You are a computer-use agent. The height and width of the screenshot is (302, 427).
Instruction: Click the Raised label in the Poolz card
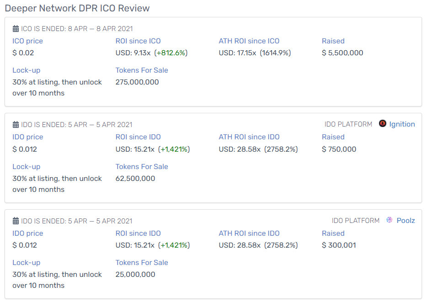333,233
